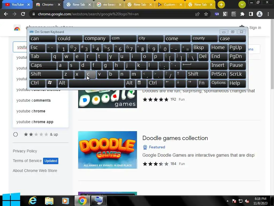Pick the 'could' word prediction
Screen dimensions: 274x206
pos(69,39)
